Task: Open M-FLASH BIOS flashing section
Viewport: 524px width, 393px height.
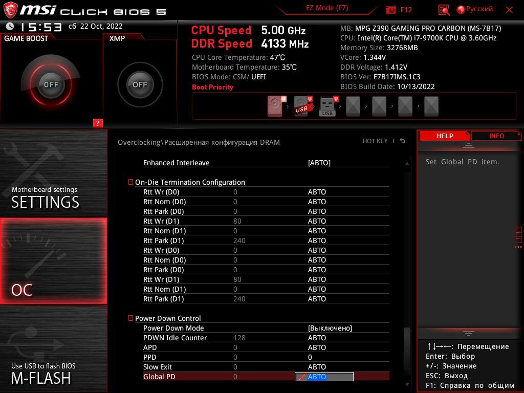Action: coord(53,349)
